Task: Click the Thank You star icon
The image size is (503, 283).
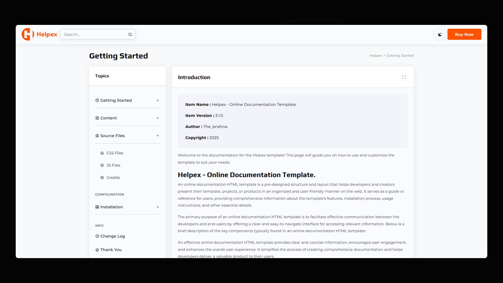Action: (x=97, y=250)
